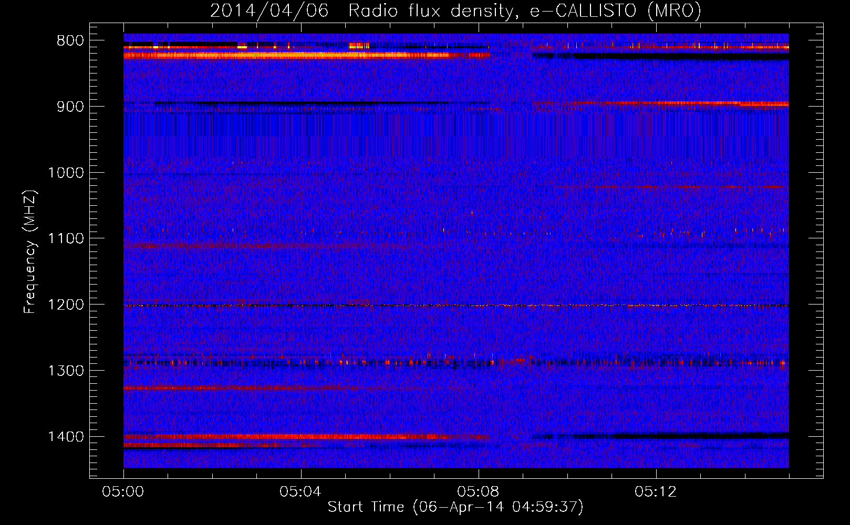Click the bright yellow band near 820 MHz
Screen dimensions: 850x525
click(x=307, y=55)
